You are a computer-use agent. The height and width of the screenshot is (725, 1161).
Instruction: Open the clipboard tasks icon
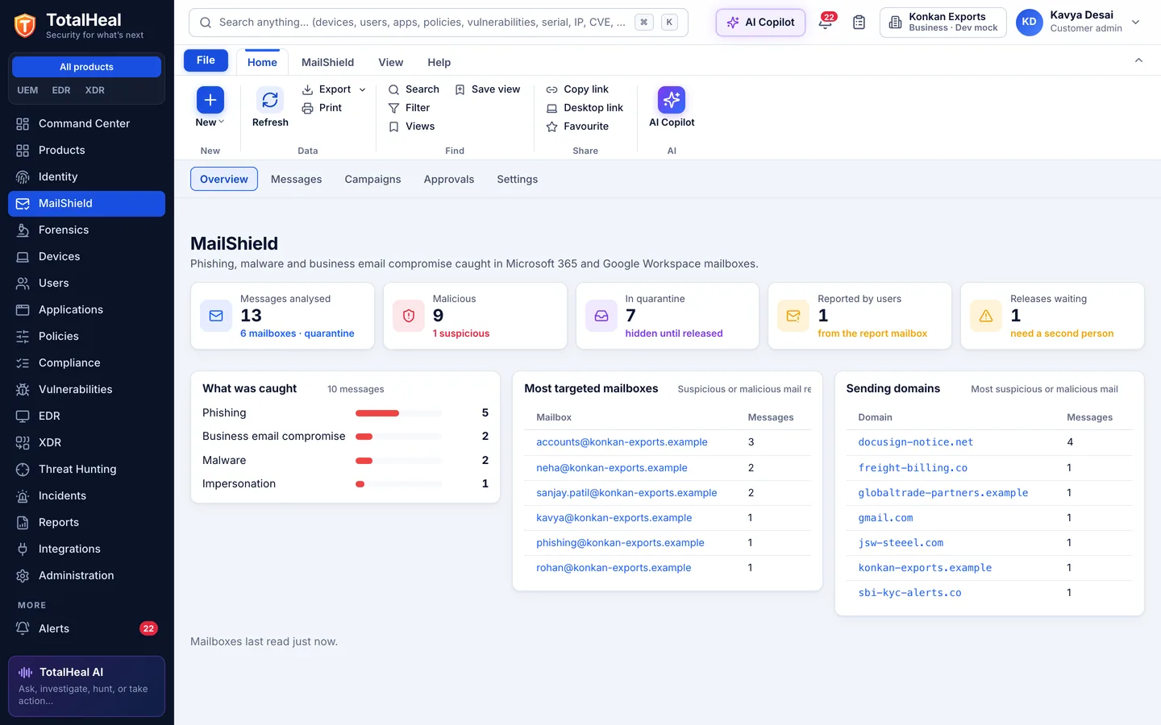click(859, 23)
